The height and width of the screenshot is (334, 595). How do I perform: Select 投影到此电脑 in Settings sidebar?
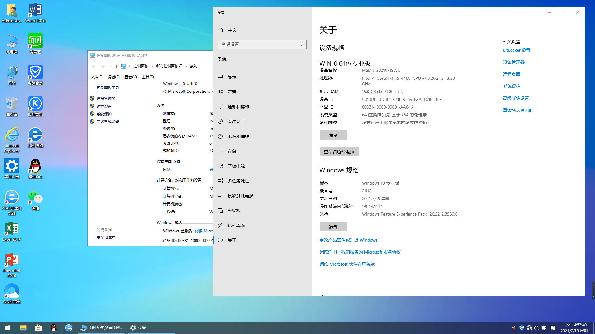coord(262,196)
